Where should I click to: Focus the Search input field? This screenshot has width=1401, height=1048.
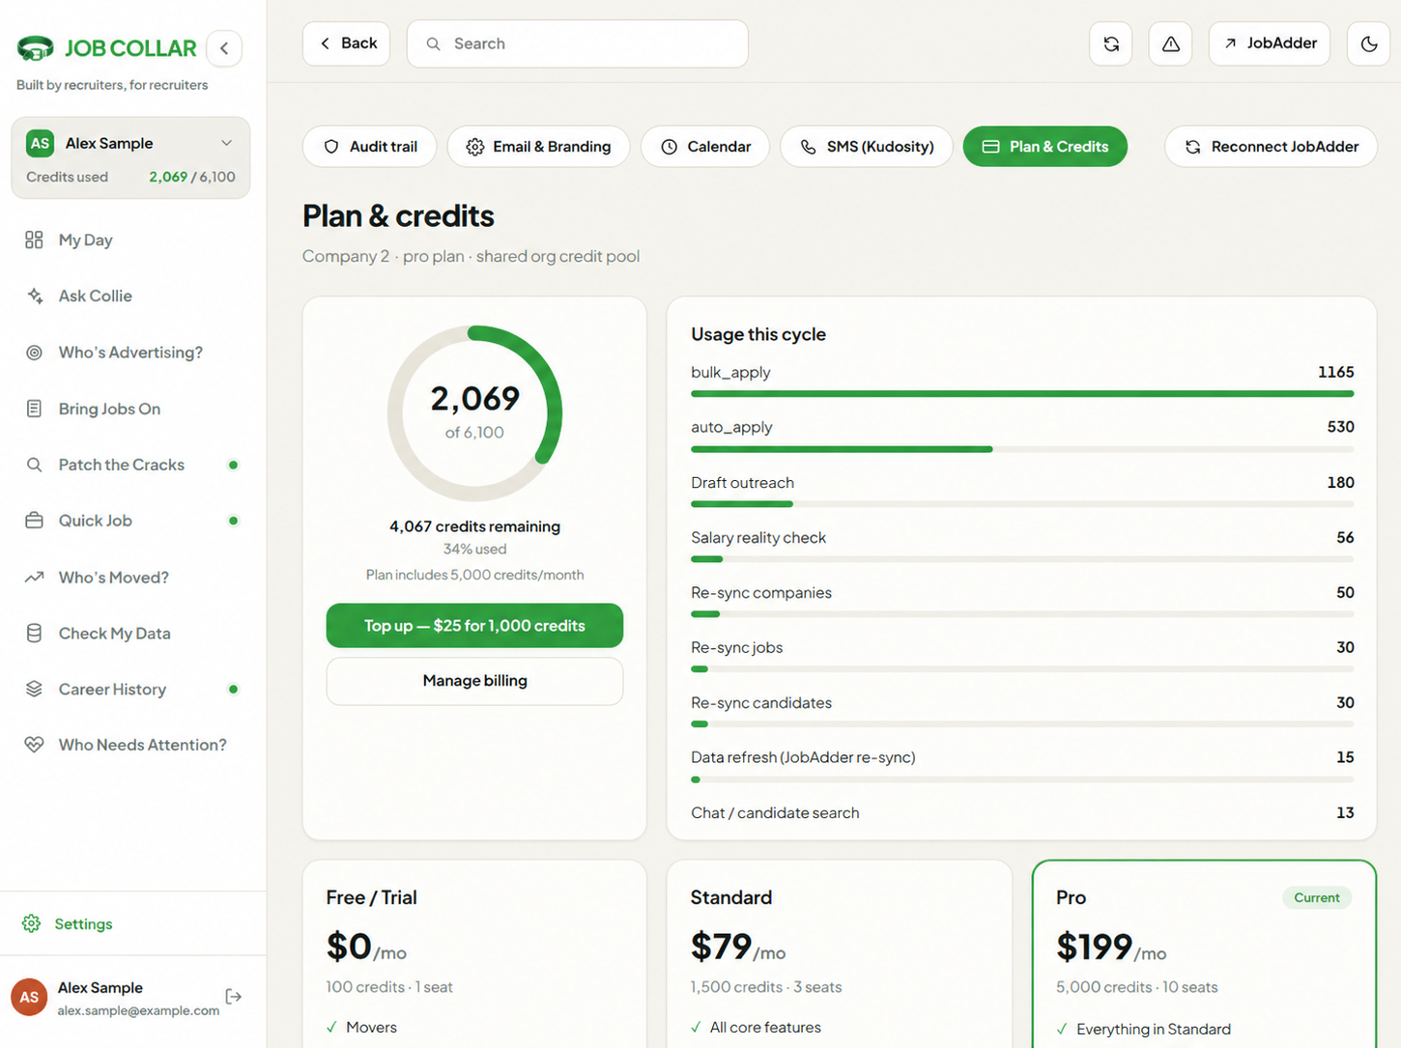tap(578, 43)
